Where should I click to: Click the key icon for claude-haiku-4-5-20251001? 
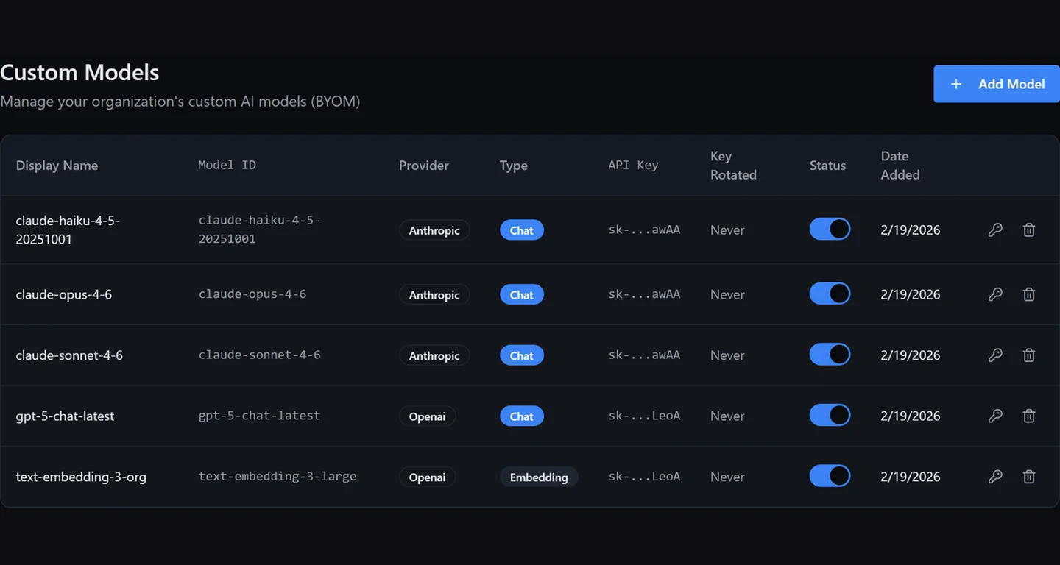pyautogui.click(x=995, y=230)
